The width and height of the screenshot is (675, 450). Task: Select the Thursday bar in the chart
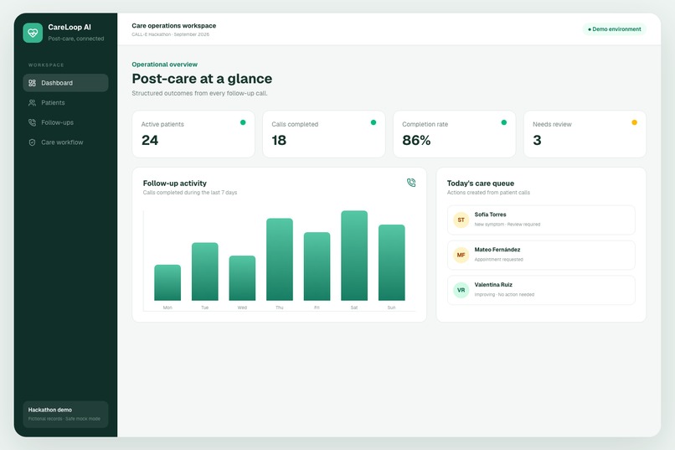tap(280, 259)
